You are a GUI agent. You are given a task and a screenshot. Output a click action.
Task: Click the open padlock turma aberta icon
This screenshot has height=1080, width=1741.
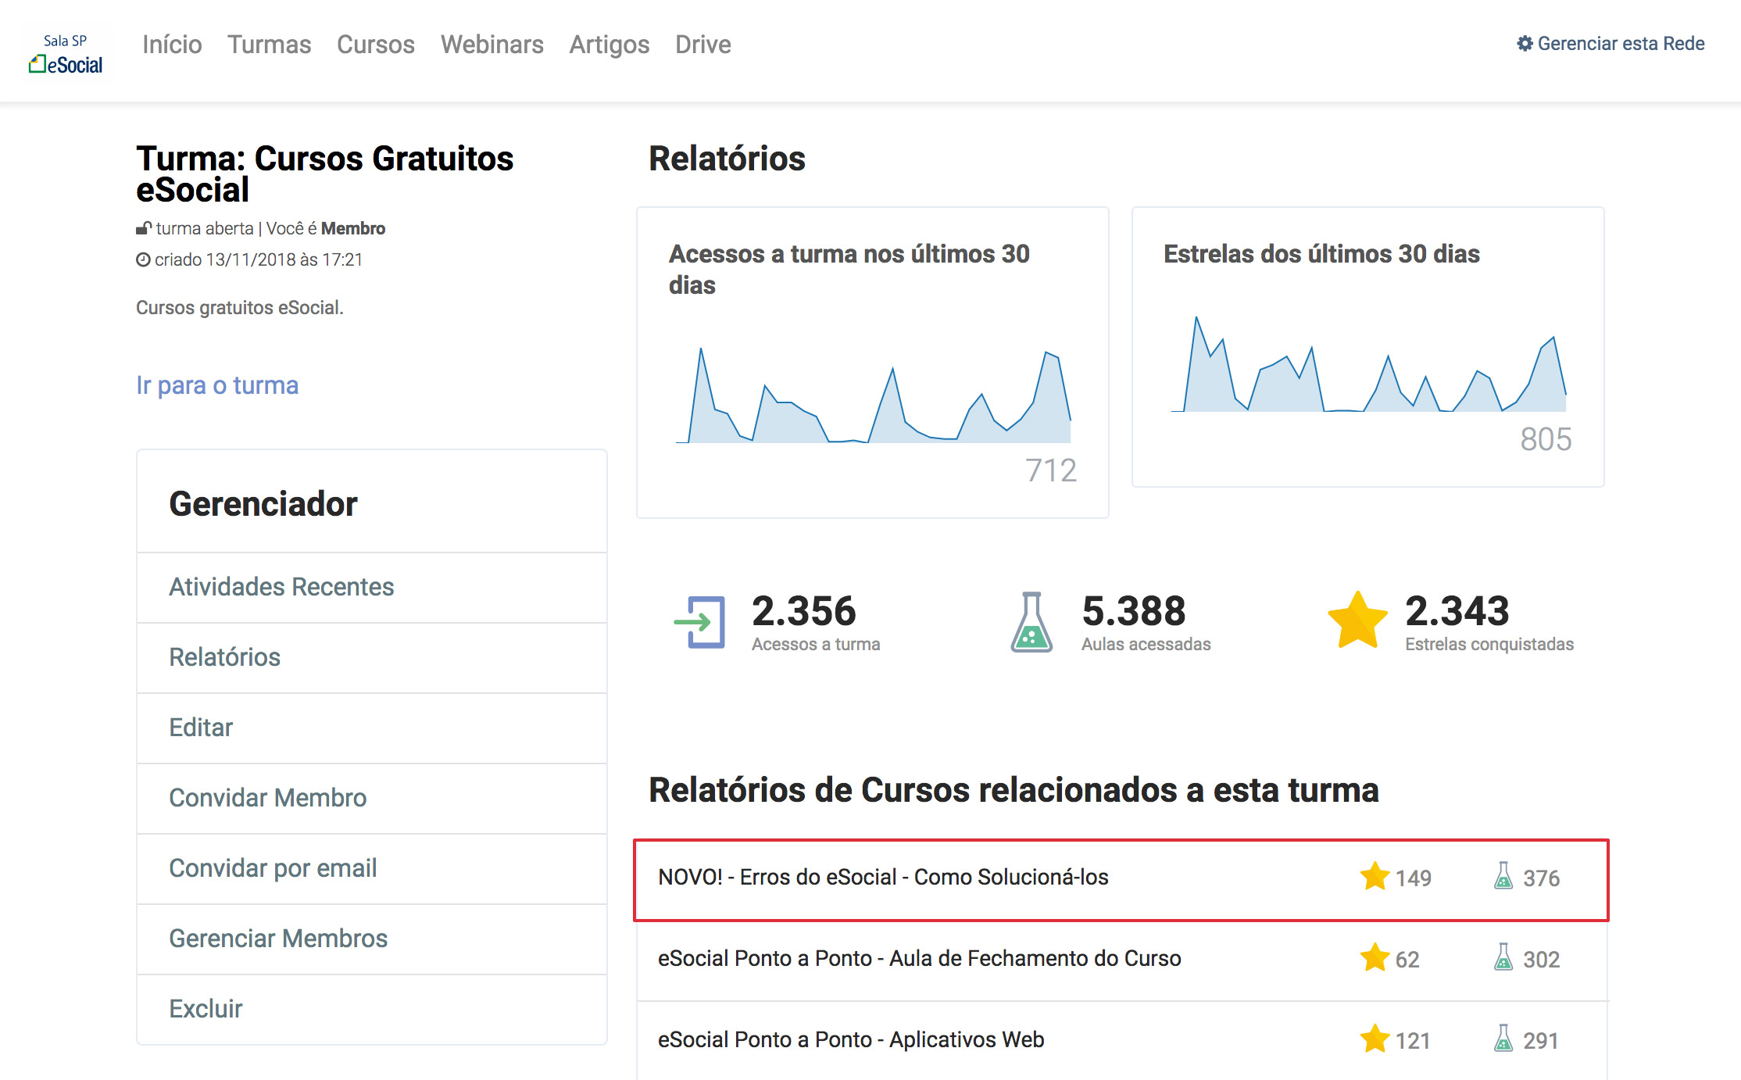[143, 228]
